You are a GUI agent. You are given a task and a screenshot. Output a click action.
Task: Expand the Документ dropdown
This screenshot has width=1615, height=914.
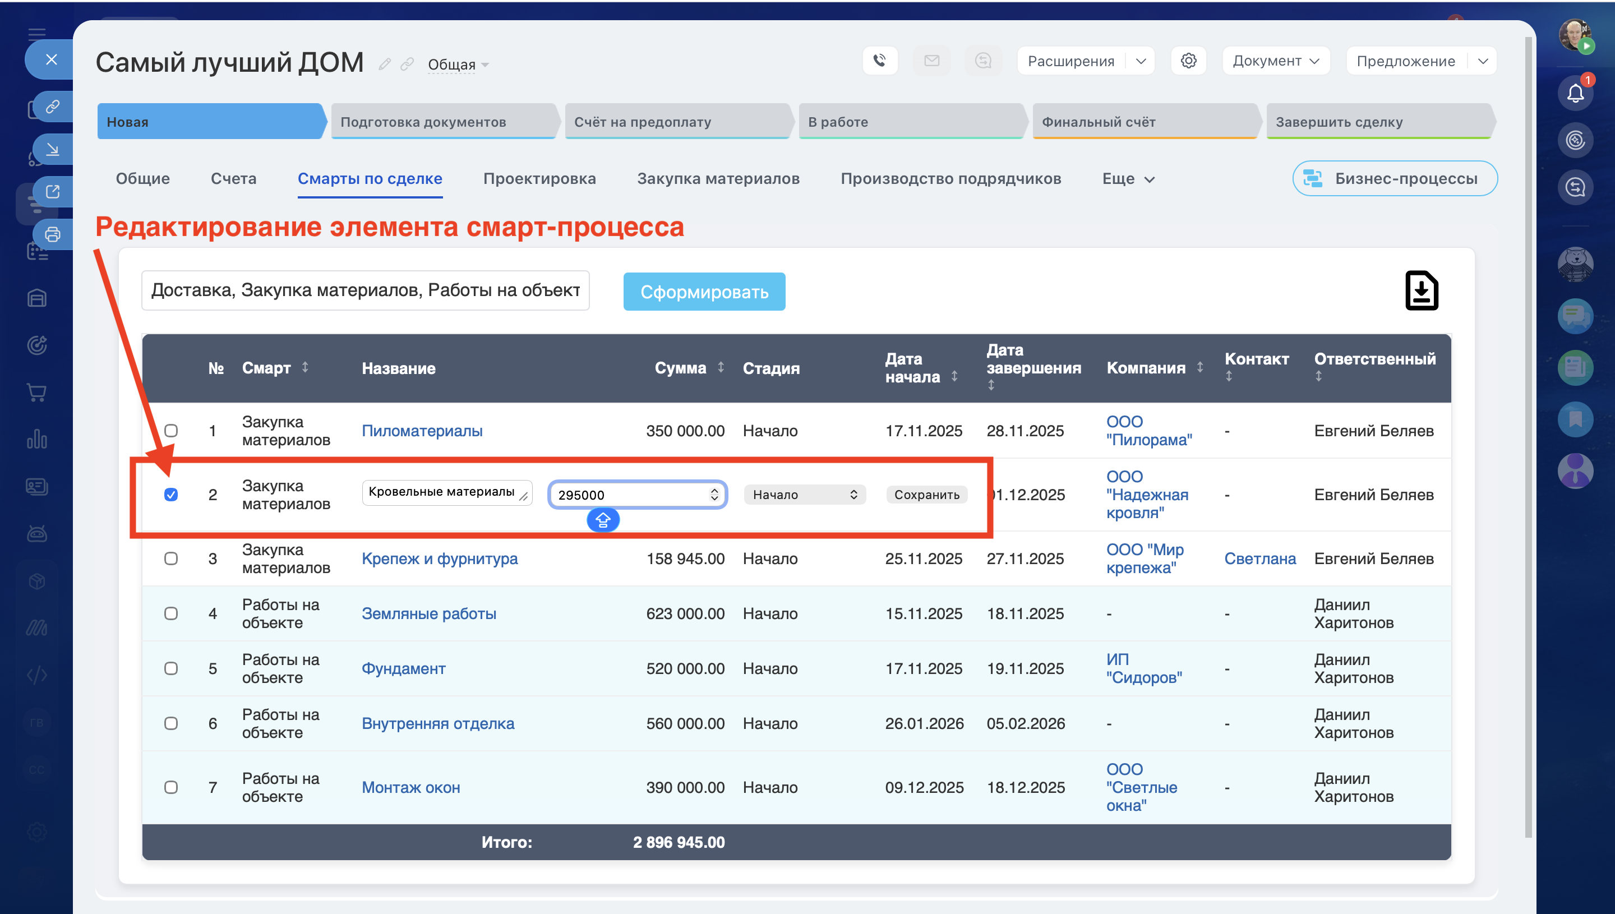click(1275, 61)
